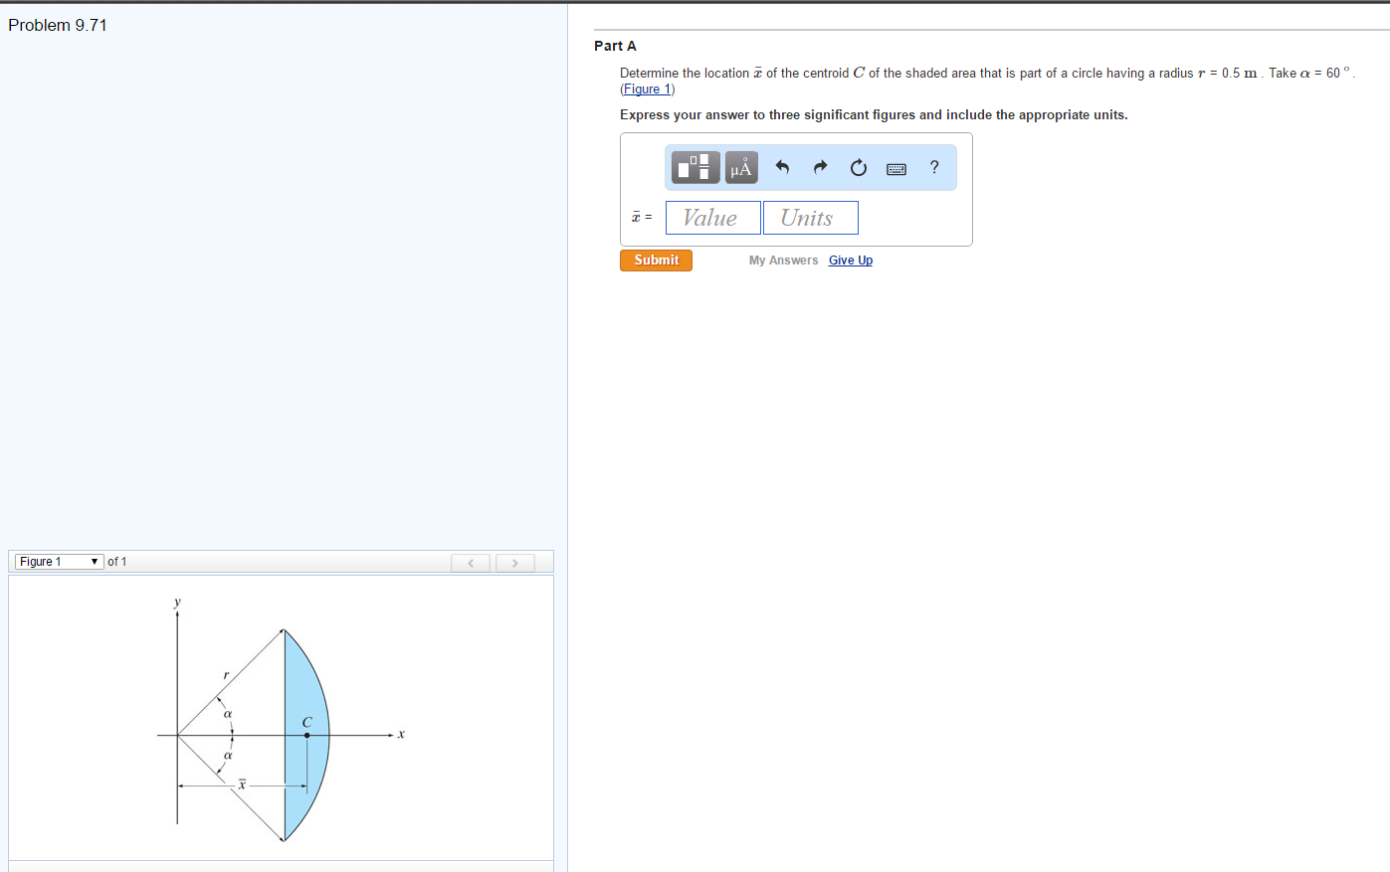Screen dimensions: 1390x872
Task: Click the centroid diagram figure
Action: tap(281, 721)
